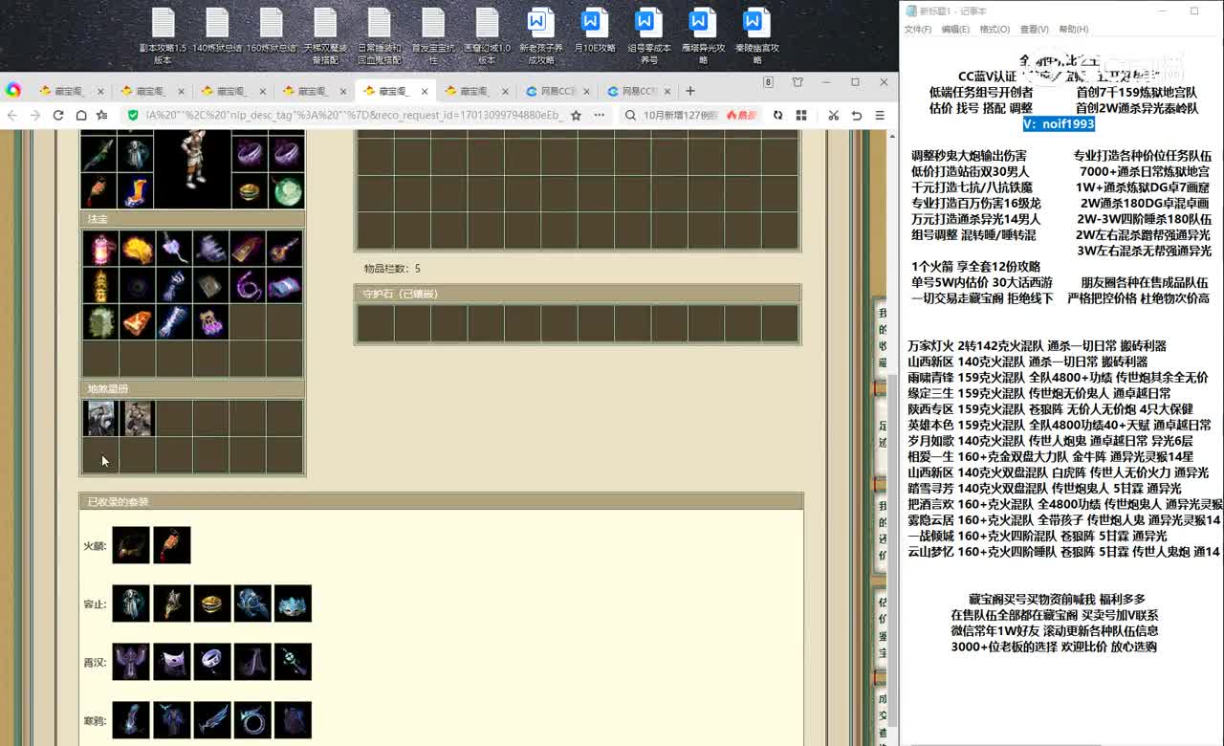Bookmark page with address bar star
Viewport: 1224px width, 746px height.
click(576, 115)
